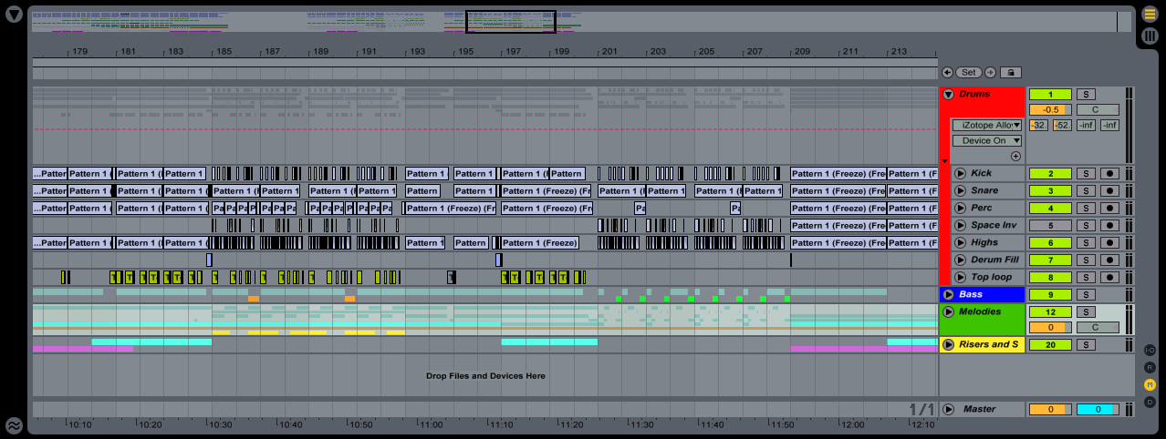Toggle the browser show/hide triangle icon

point(14,15)
